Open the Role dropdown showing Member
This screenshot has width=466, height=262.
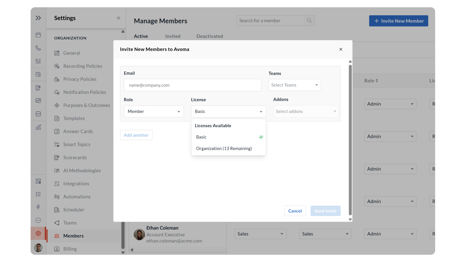[x=154, y=111]
